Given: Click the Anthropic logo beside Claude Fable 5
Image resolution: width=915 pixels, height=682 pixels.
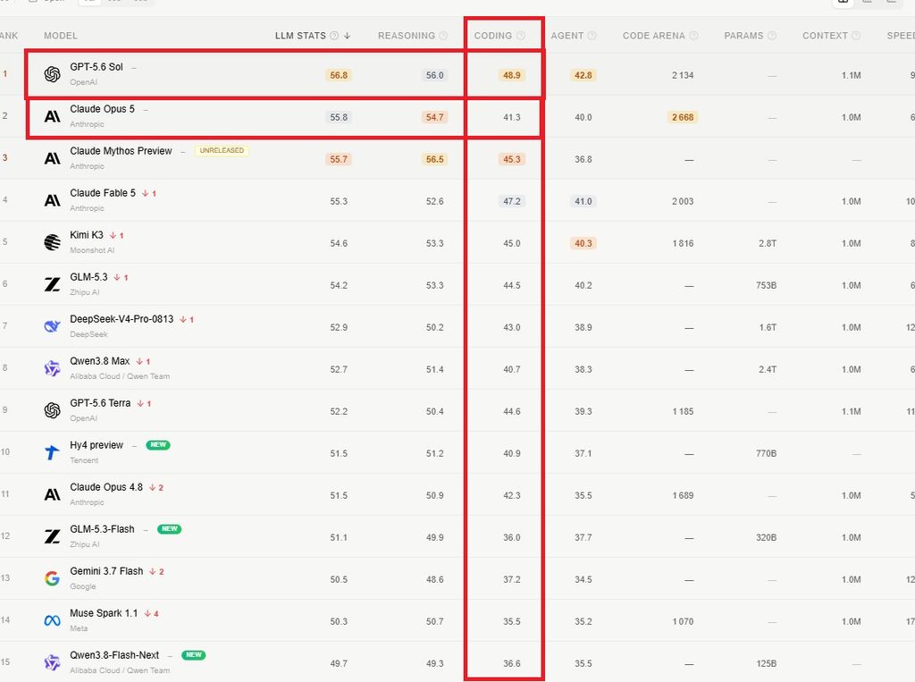Looking at the screenshot, I should pos(53,200).
